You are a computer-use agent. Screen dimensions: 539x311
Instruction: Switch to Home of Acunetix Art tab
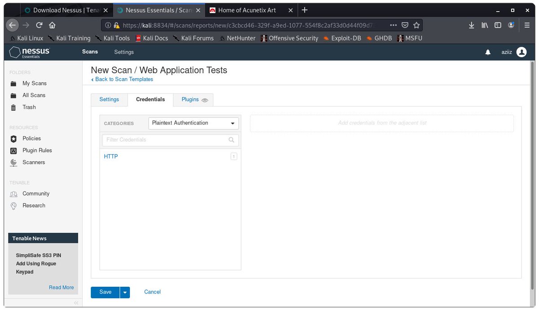pos(247,10)
